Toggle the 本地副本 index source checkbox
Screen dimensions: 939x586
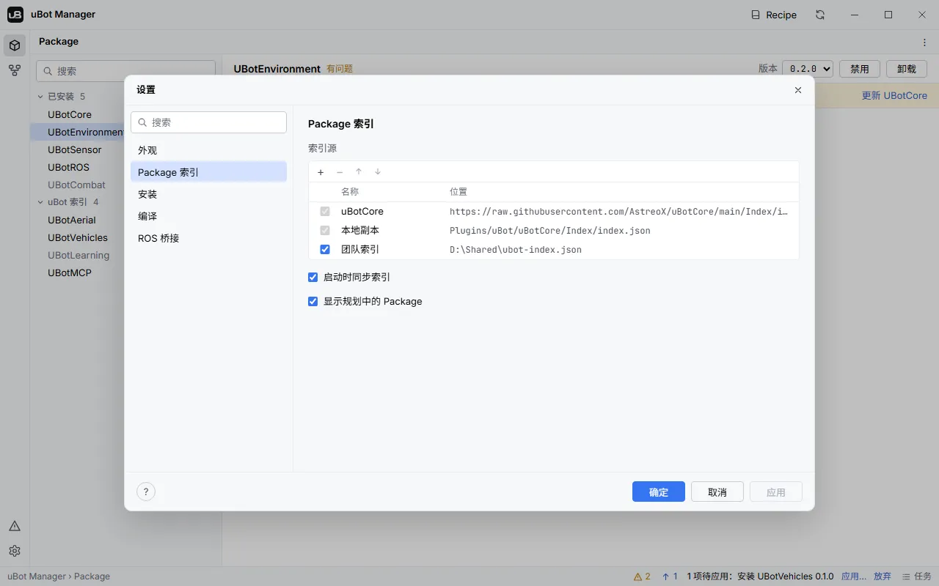[325, 231]
